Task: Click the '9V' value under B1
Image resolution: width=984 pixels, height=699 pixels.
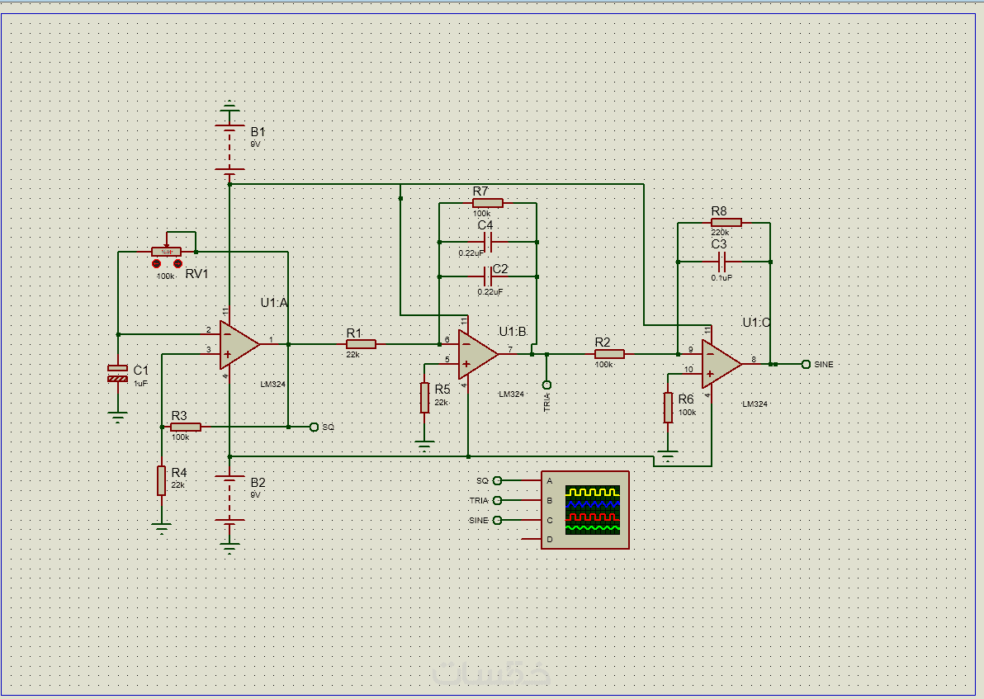Action: 255,144
